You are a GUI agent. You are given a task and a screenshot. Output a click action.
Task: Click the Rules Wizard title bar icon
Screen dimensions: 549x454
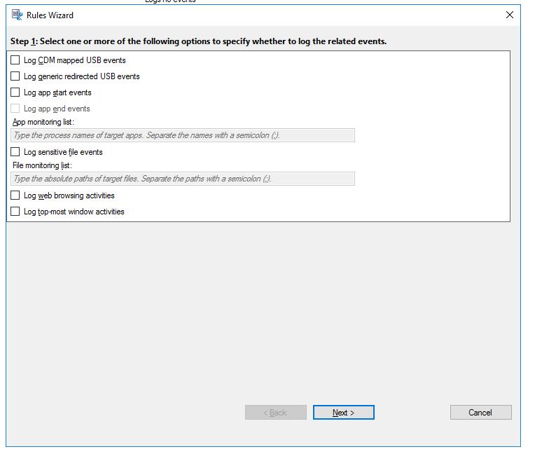17,15
